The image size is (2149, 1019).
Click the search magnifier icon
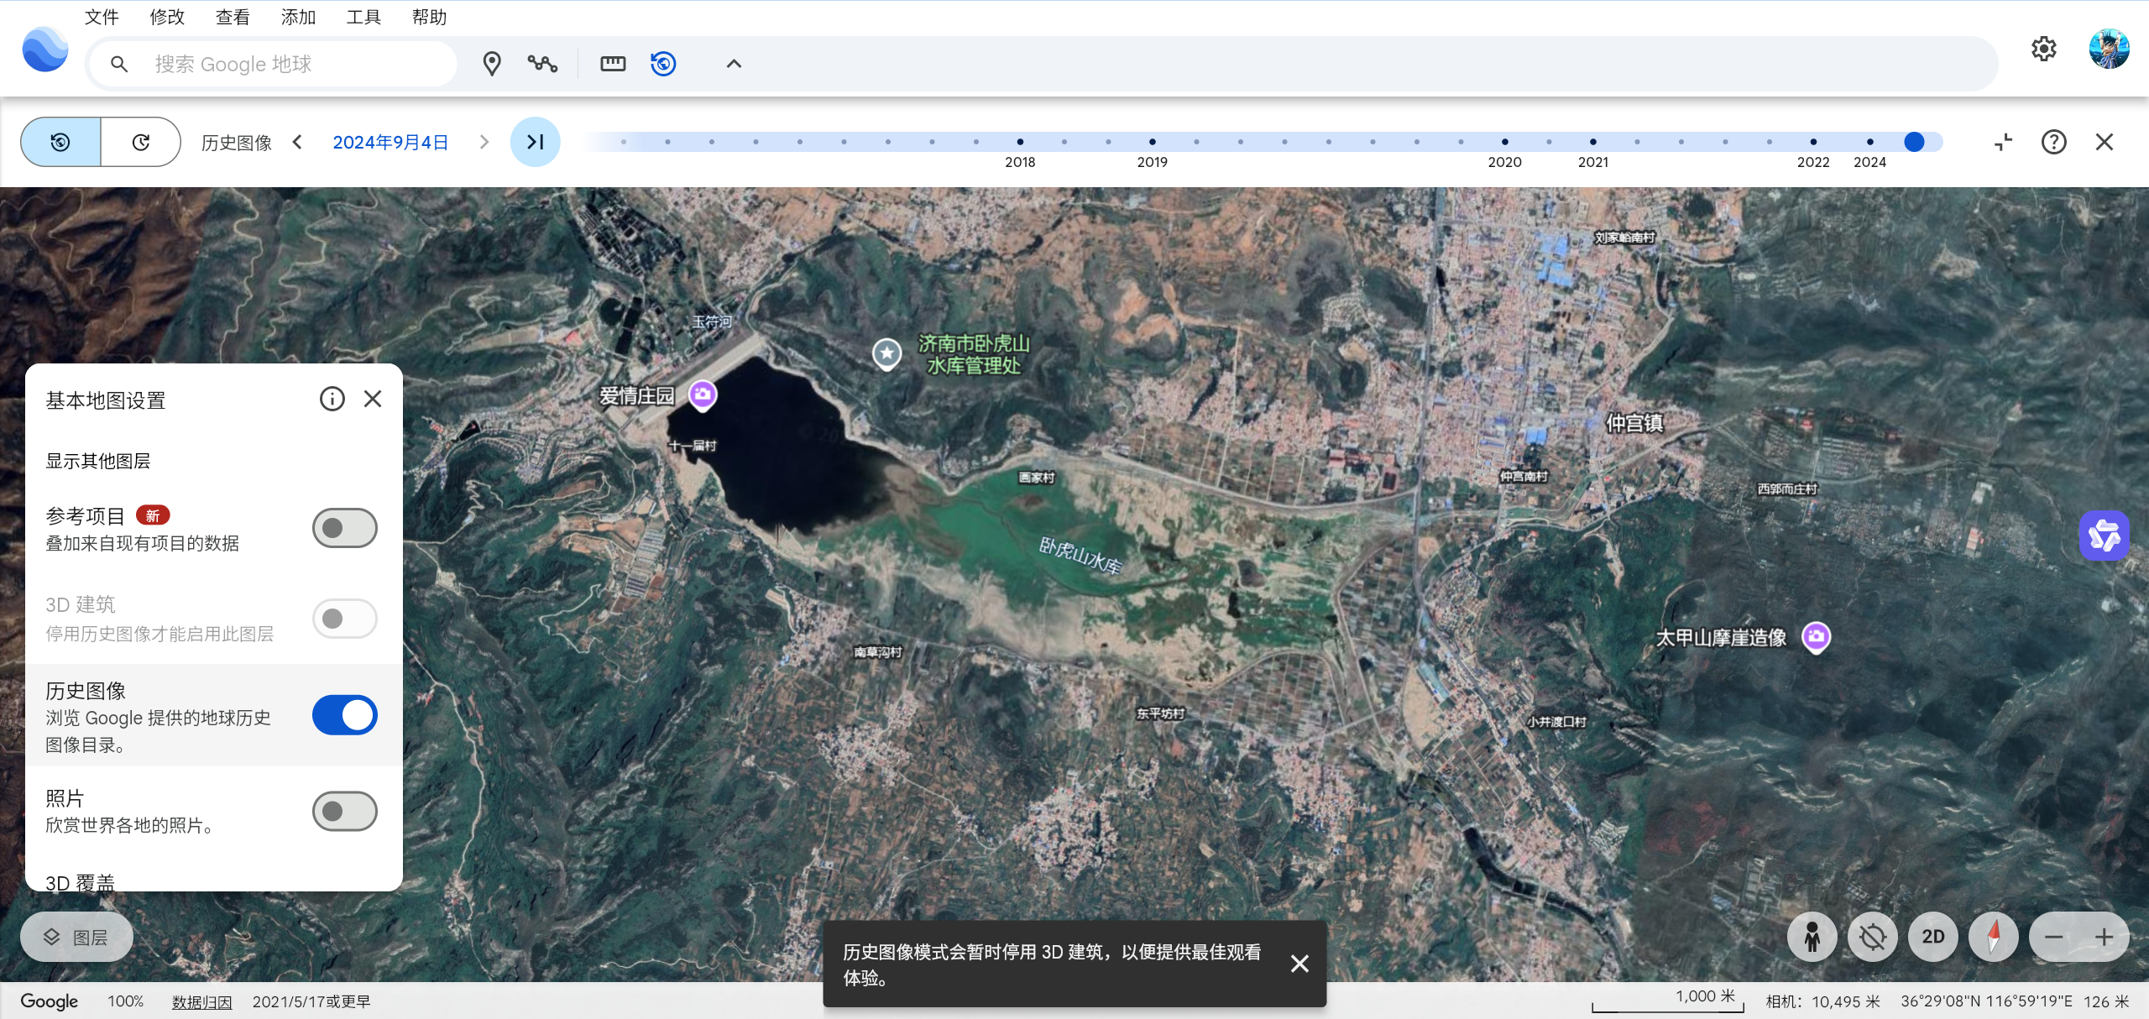point(119,64)
